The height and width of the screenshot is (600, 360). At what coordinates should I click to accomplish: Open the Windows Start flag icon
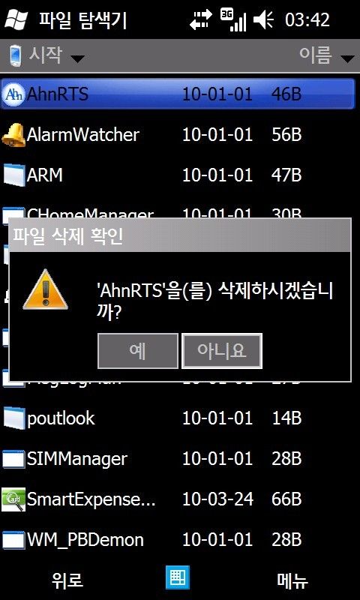[16, 19]
